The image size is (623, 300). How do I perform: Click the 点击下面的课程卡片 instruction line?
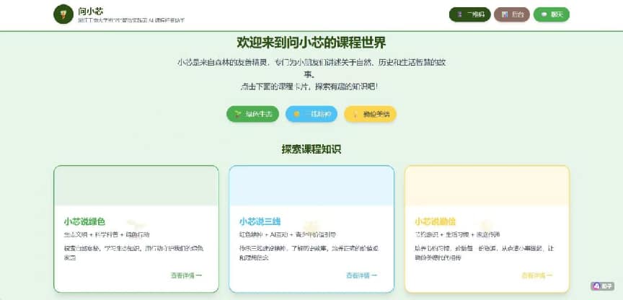[309, 87]
